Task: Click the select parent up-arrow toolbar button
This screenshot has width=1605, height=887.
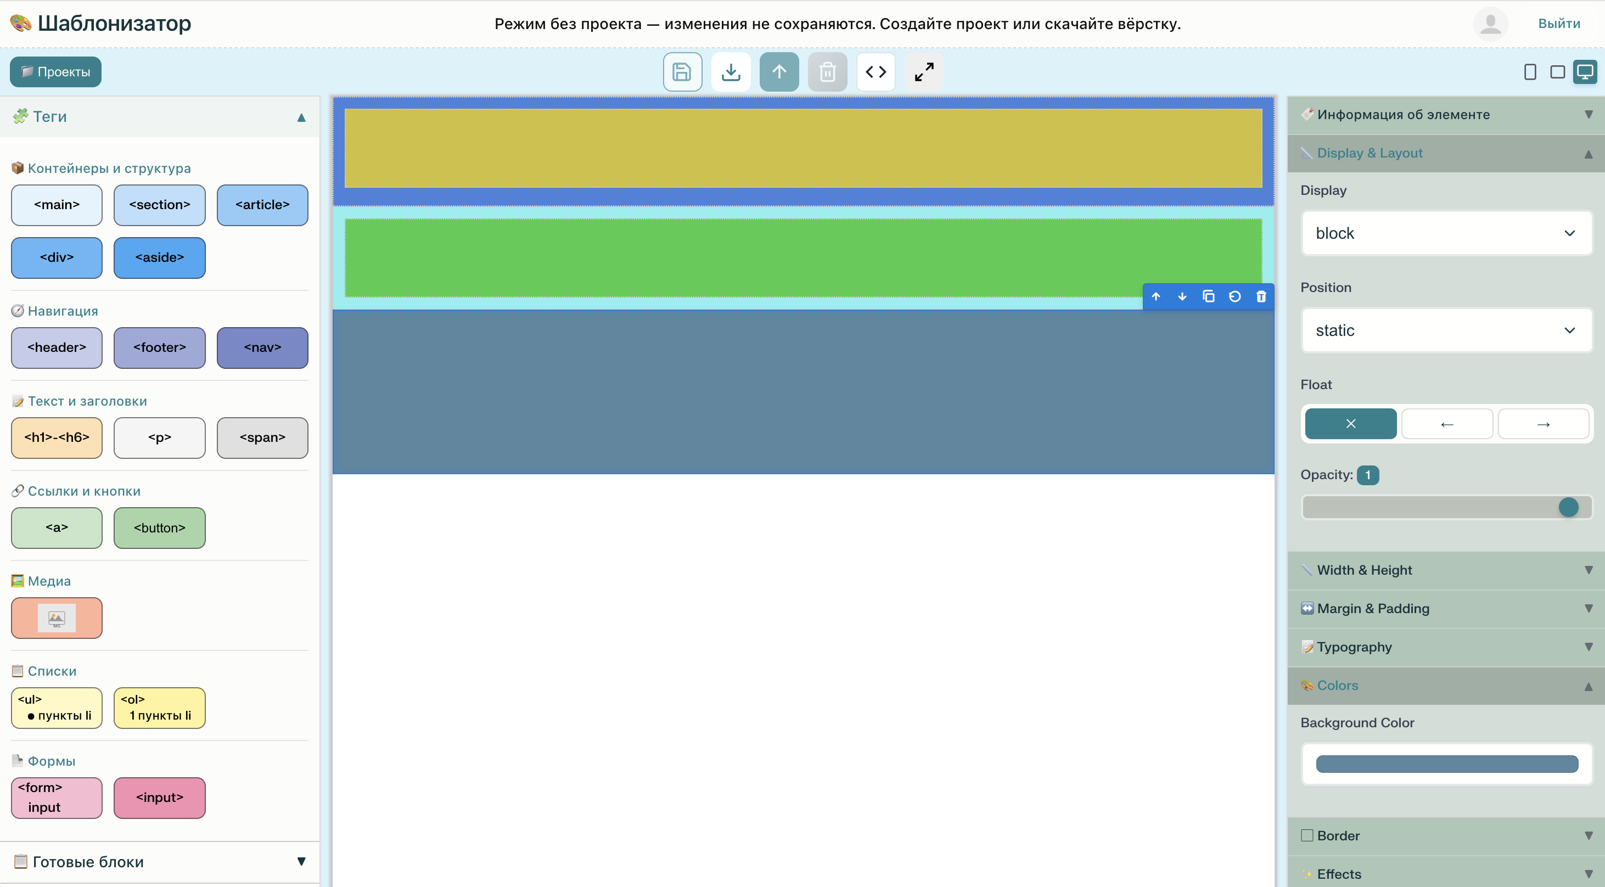Action: point(779,72)
